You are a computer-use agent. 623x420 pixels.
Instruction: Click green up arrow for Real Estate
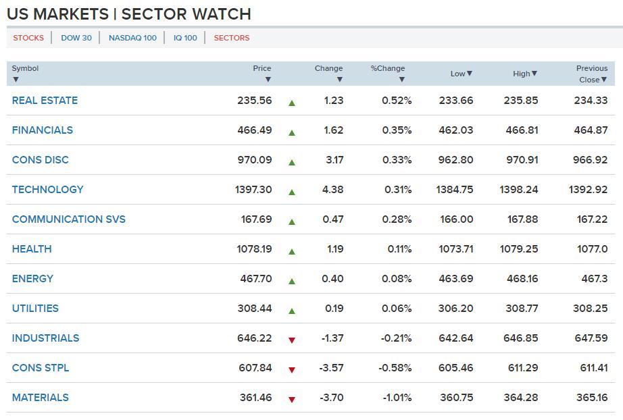[x=292, y=103]
